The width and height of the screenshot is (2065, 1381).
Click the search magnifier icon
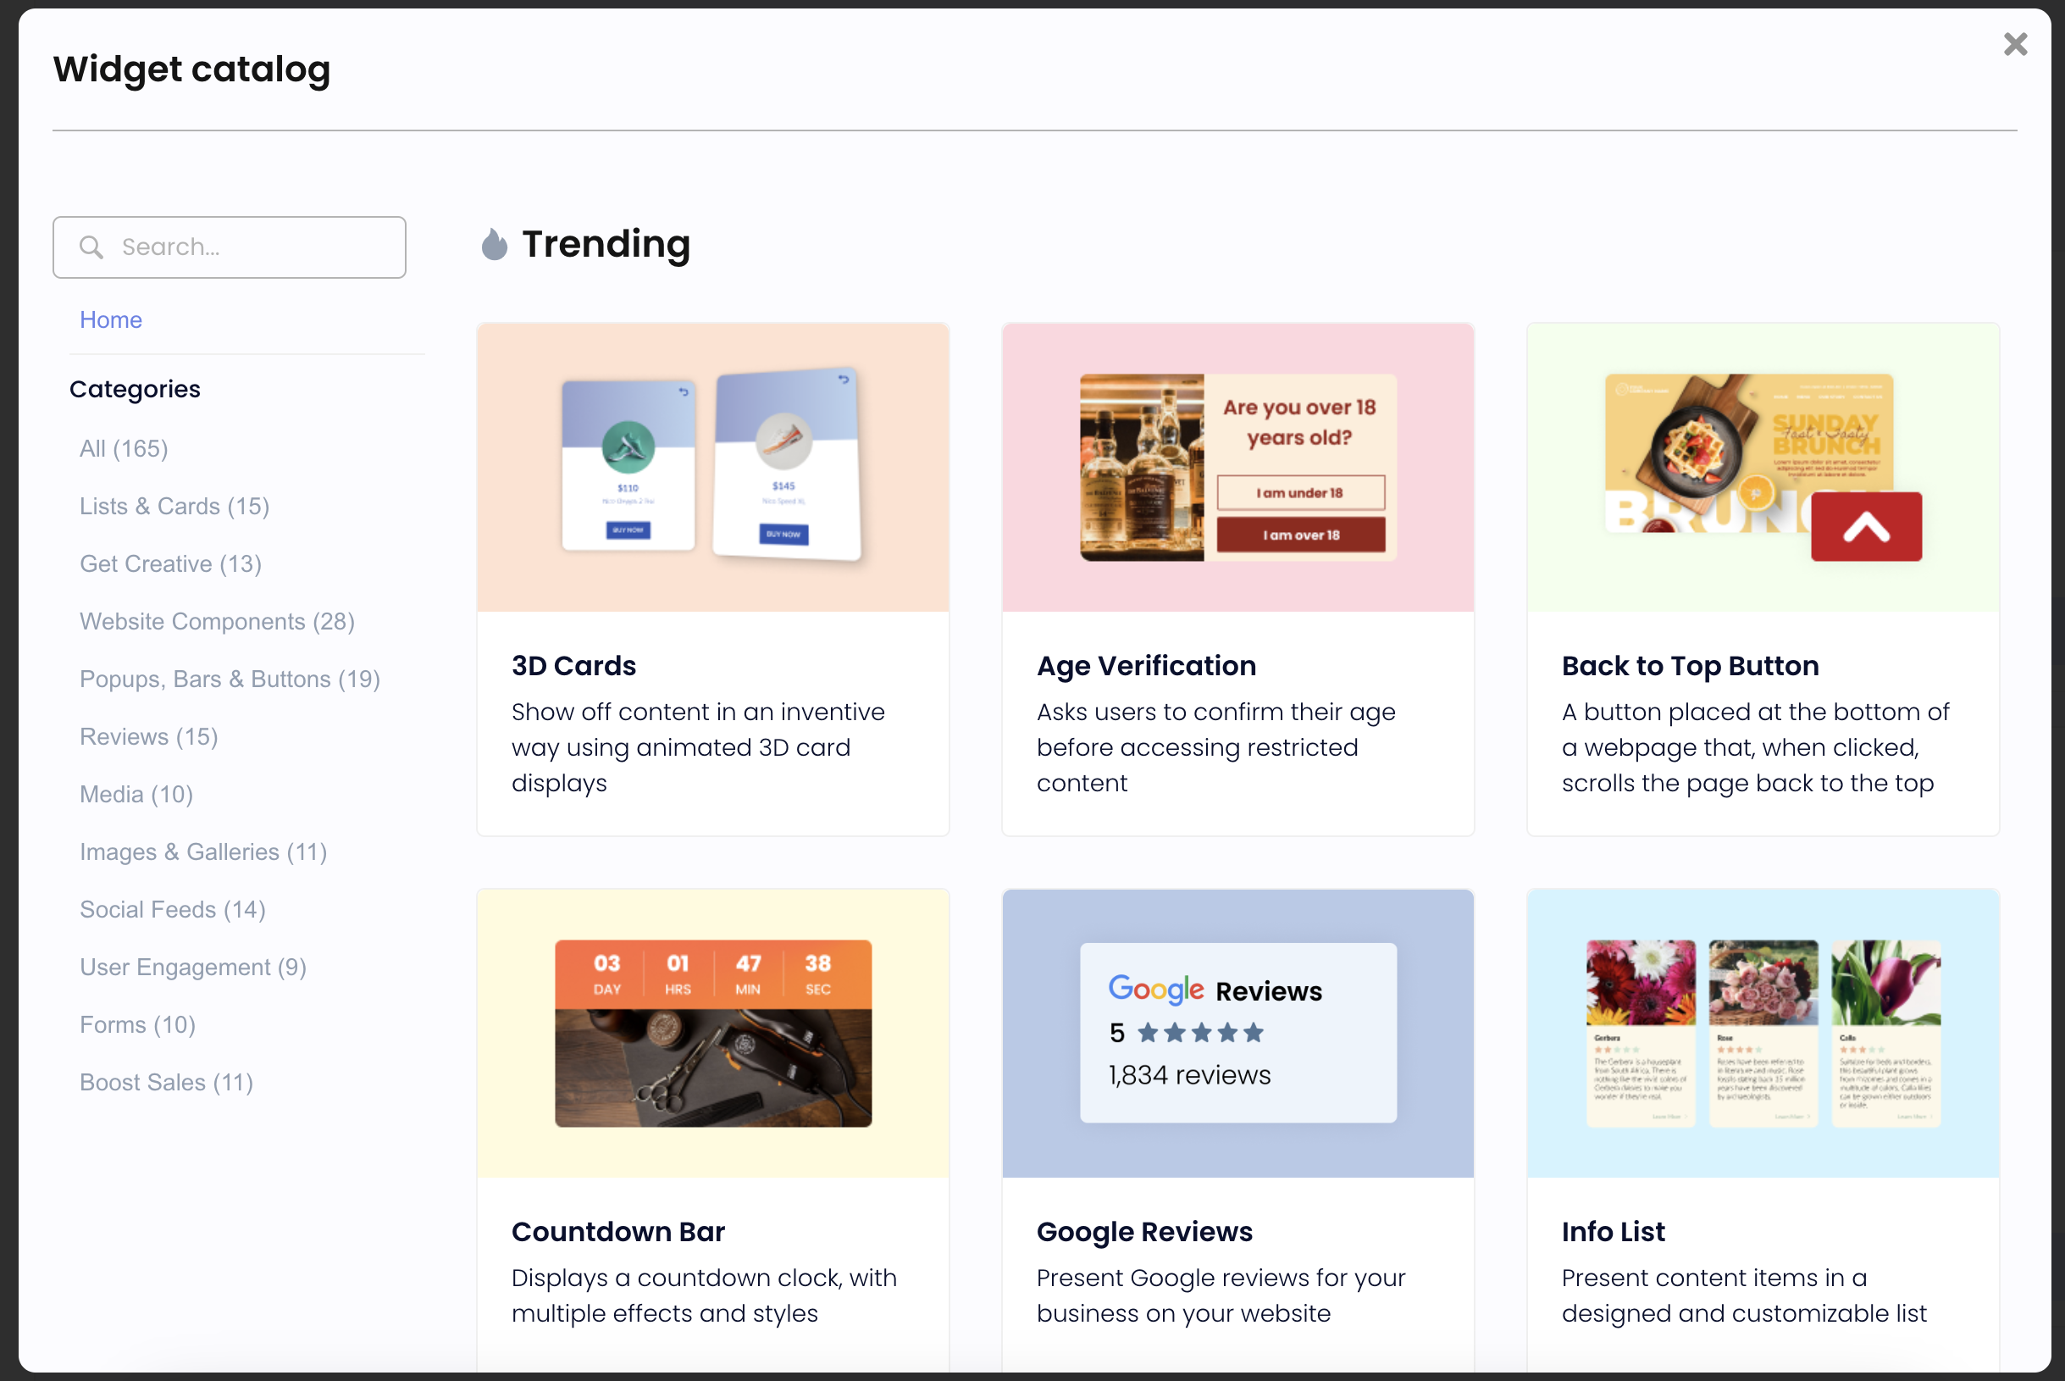coord(91,247)
